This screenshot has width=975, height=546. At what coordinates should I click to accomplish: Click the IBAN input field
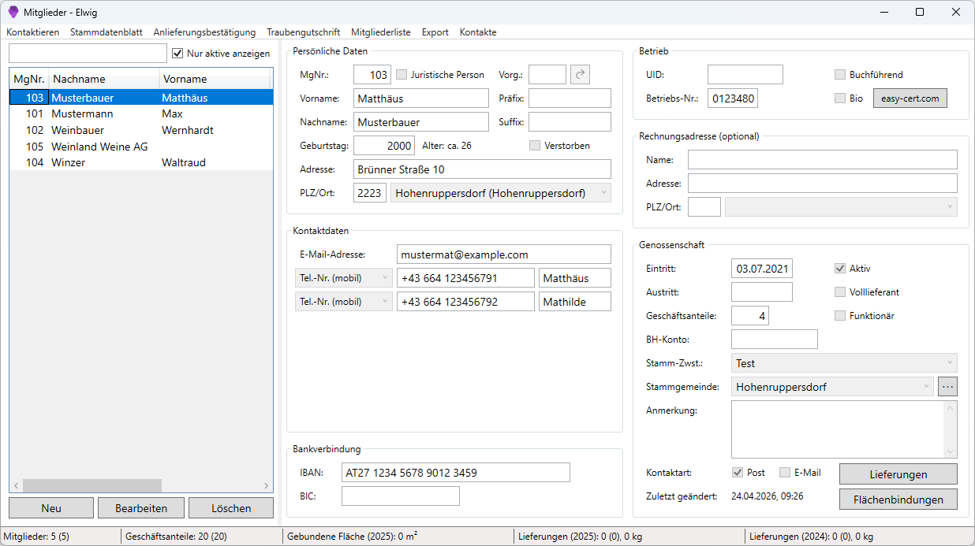456,473
